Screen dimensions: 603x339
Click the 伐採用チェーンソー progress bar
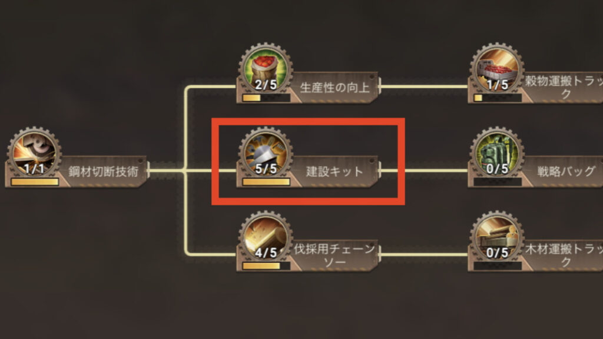[266, 265]
